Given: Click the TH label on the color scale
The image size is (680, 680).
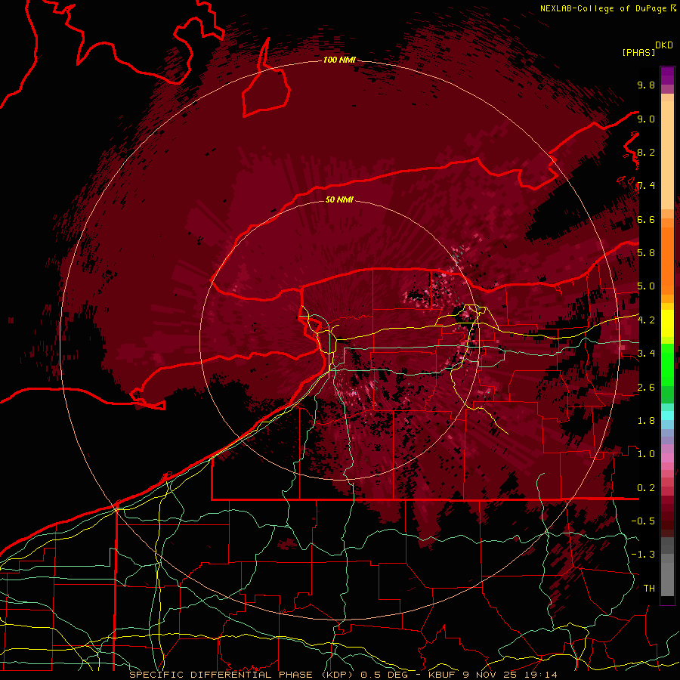Looking at the screenshot, I should point(649,589).
